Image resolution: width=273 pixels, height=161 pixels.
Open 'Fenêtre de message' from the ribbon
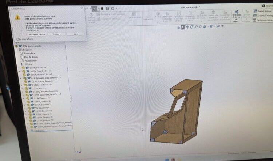coord(264,16)
